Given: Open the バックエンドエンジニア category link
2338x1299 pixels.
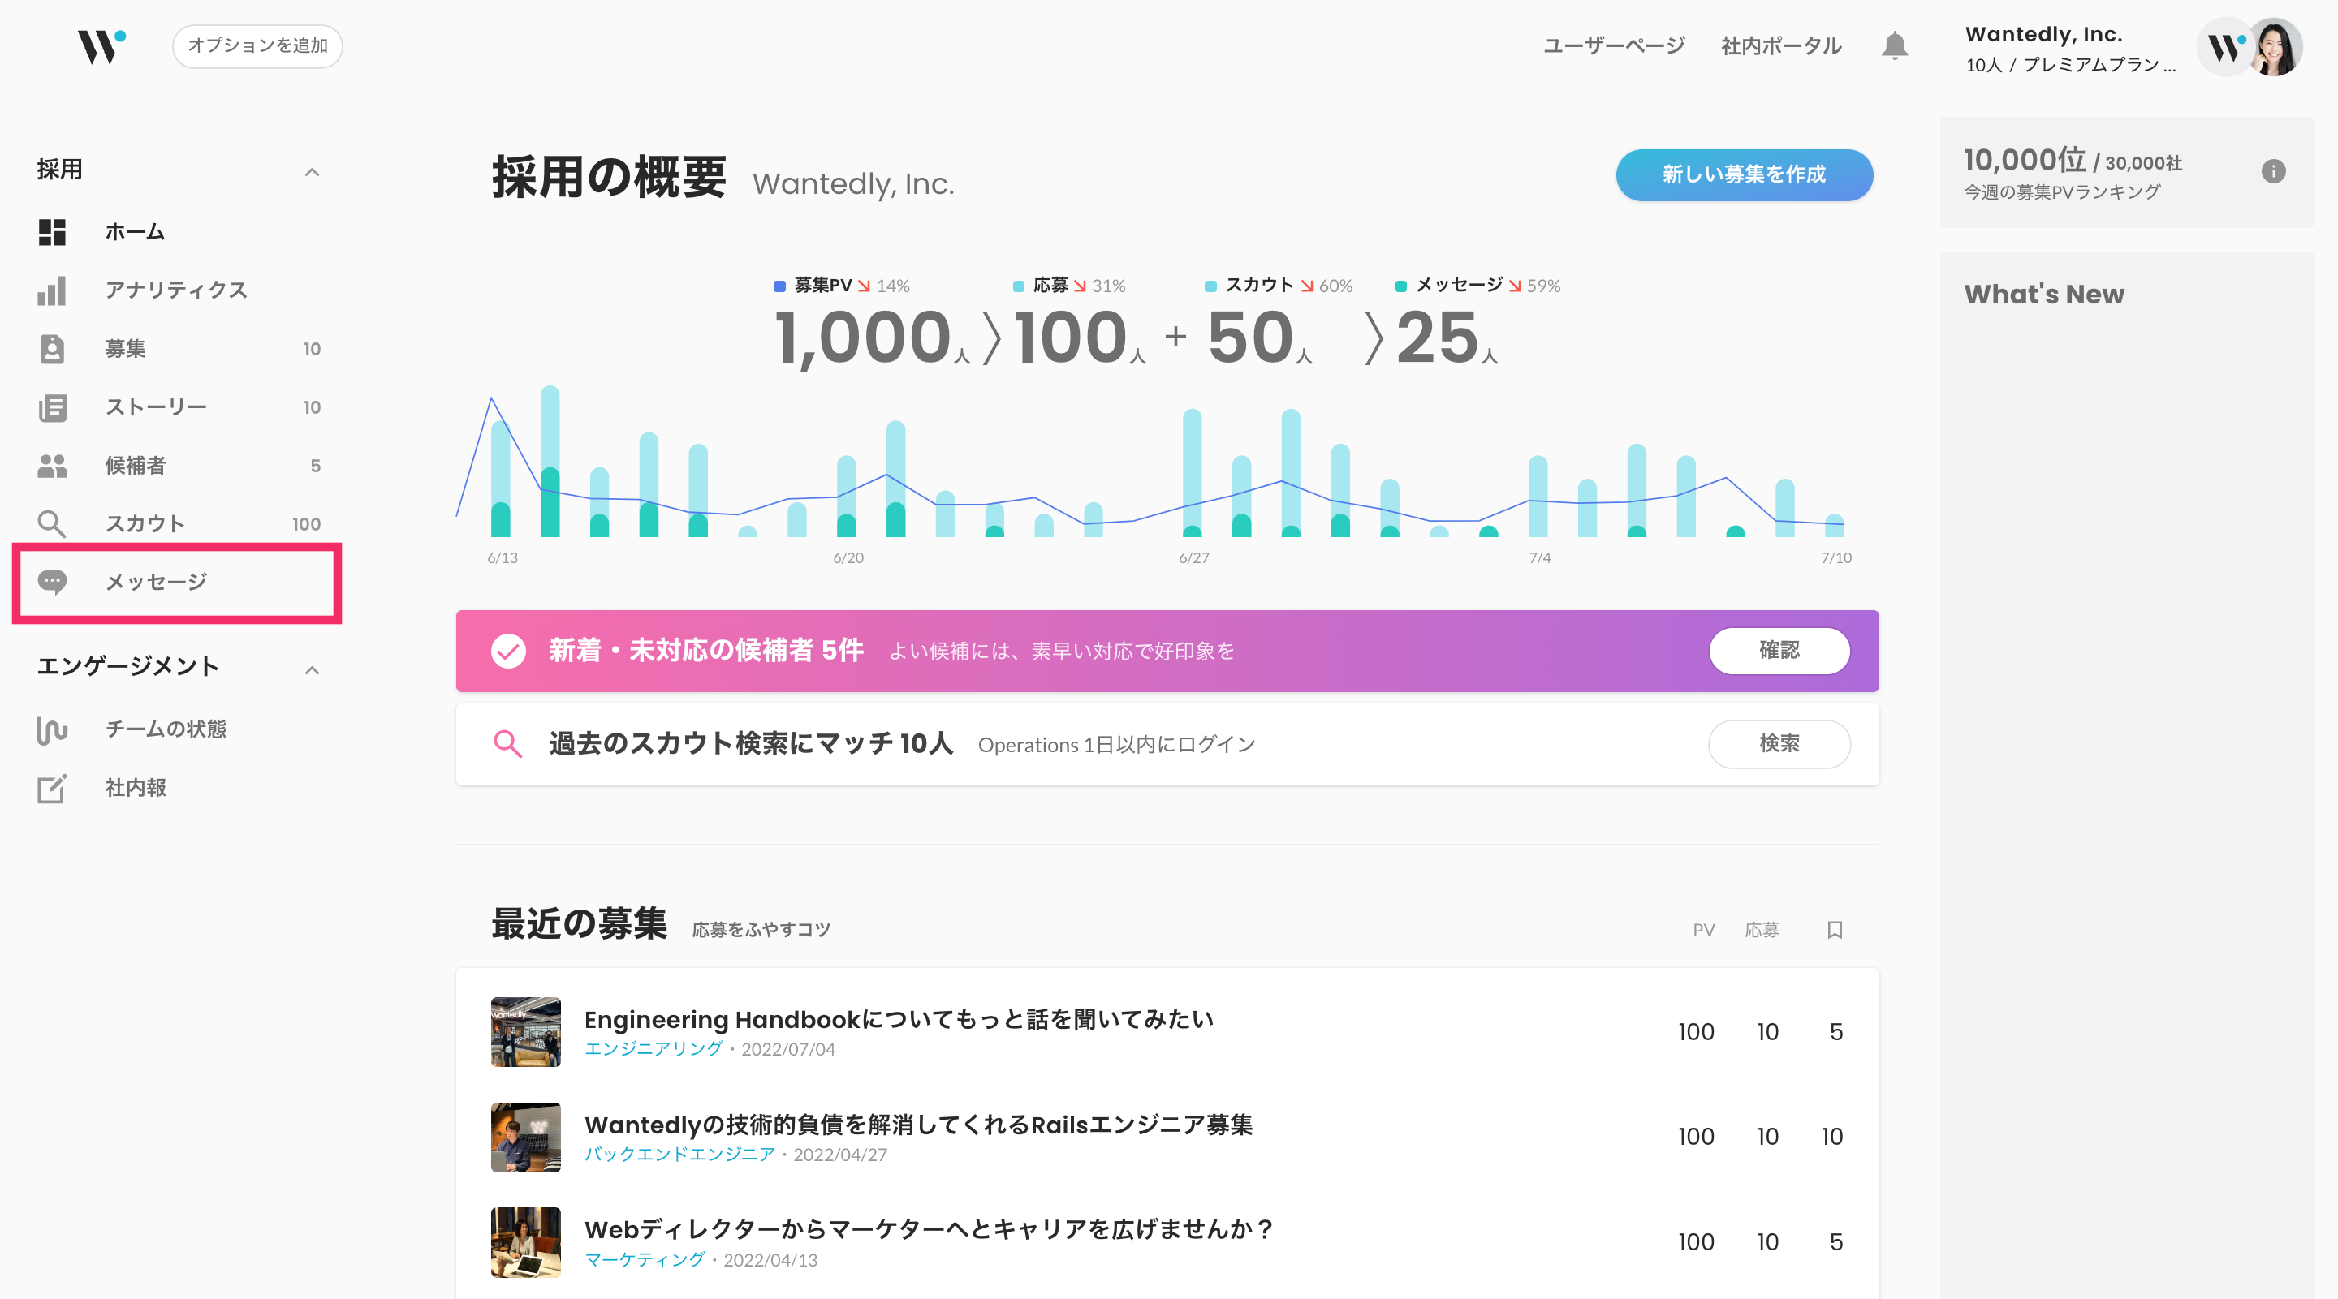Looking at the screenshot, I should [679, 1154].
